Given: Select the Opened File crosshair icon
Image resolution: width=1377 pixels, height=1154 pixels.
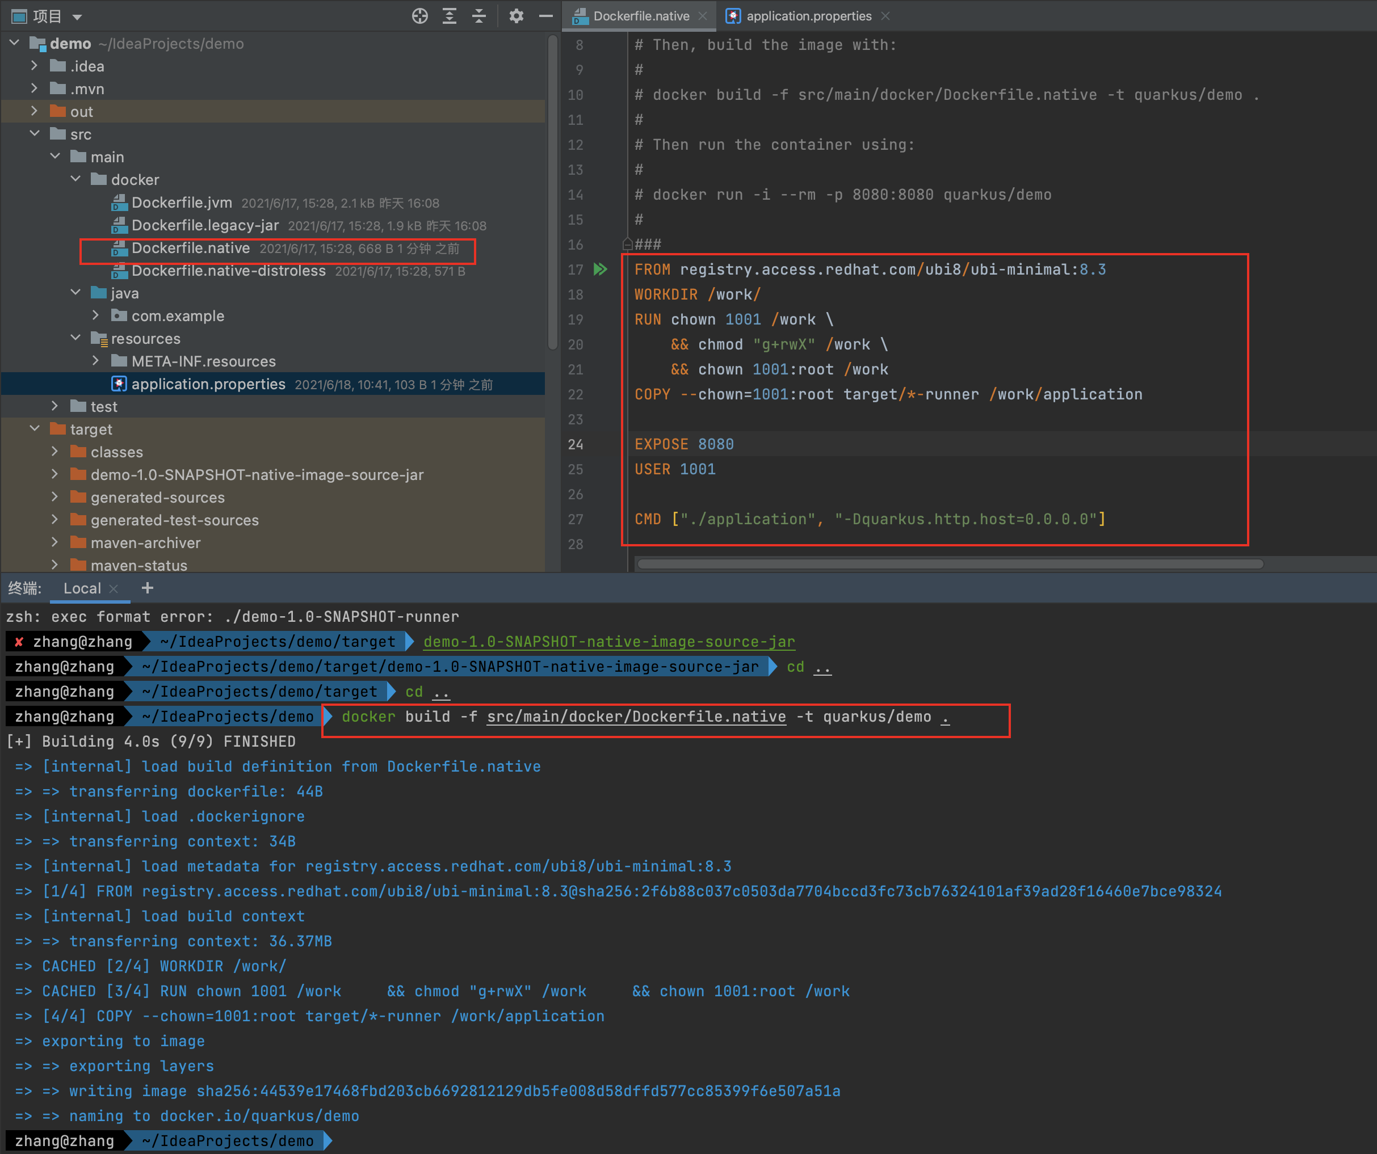Looking at the screenshot, I should (419, 16).
